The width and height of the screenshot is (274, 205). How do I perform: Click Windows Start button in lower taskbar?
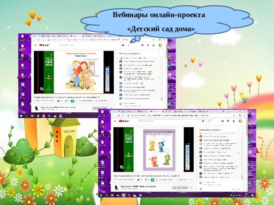click(x=101, y=195)
